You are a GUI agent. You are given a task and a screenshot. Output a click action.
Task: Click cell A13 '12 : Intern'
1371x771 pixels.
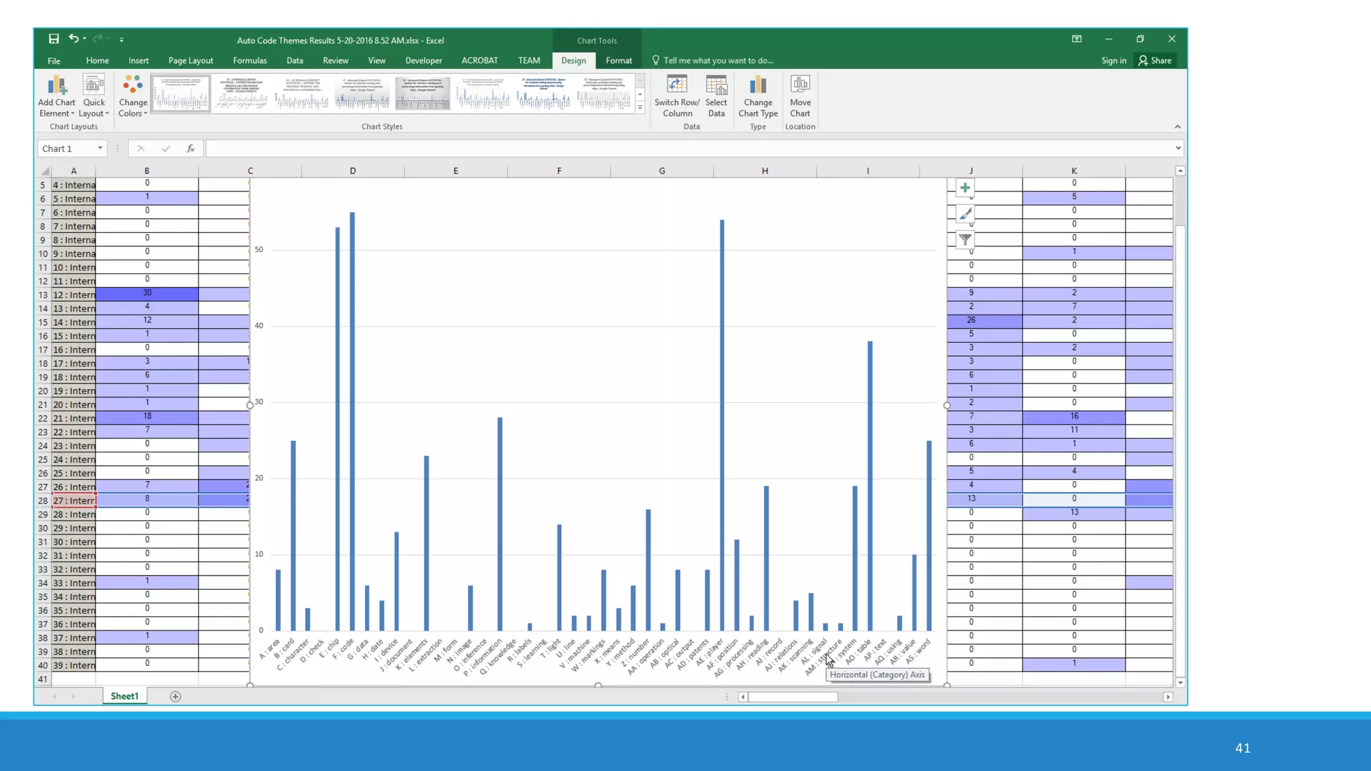click(x=74, y=294)
